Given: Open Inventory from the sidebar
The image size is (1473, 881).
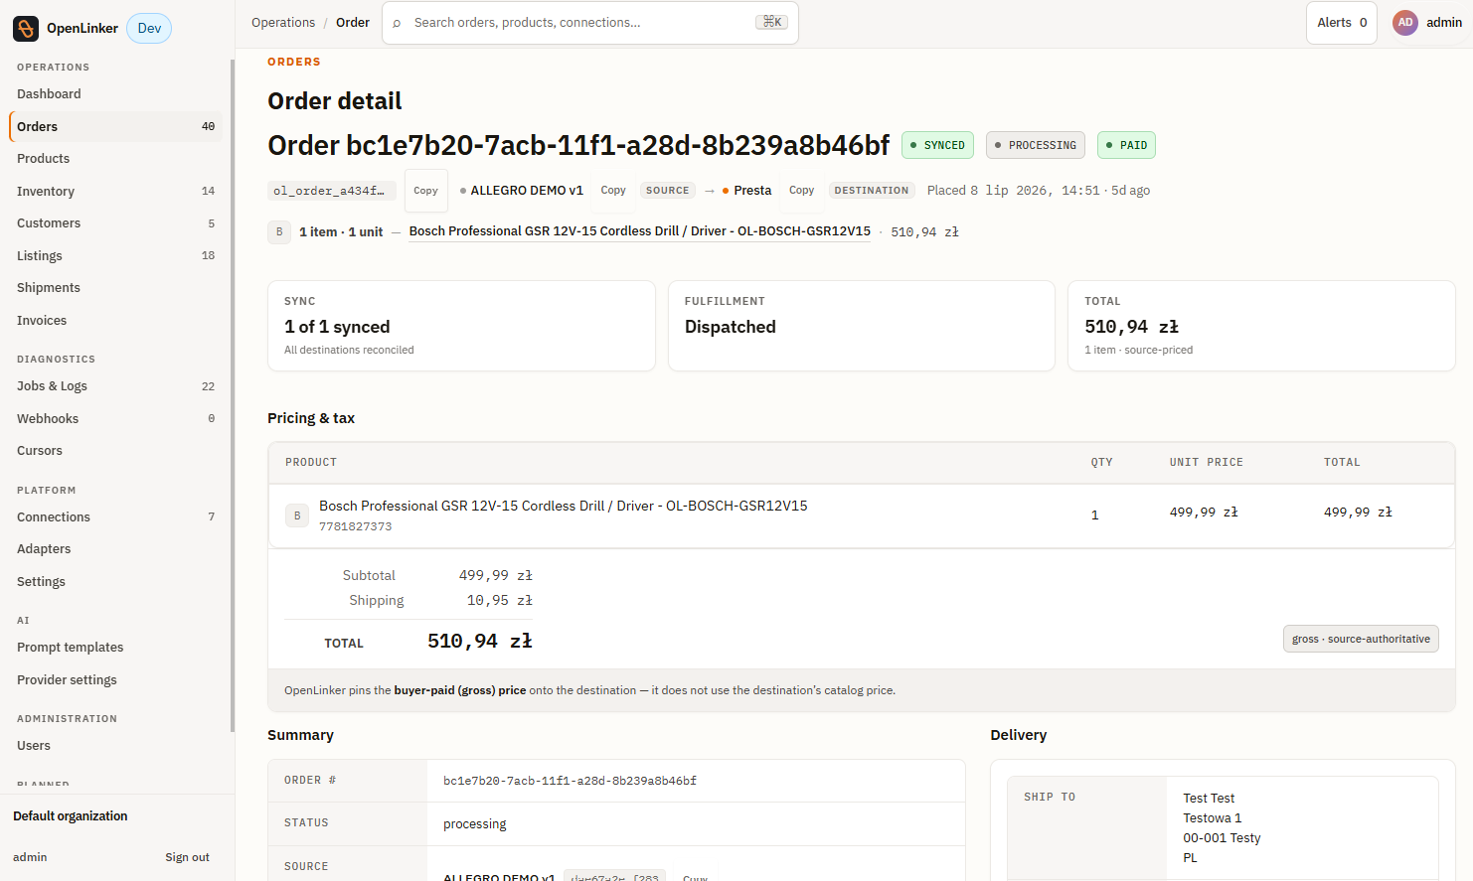Looking at the screenshot, I should pyautogui.click(x=116, y=191).
